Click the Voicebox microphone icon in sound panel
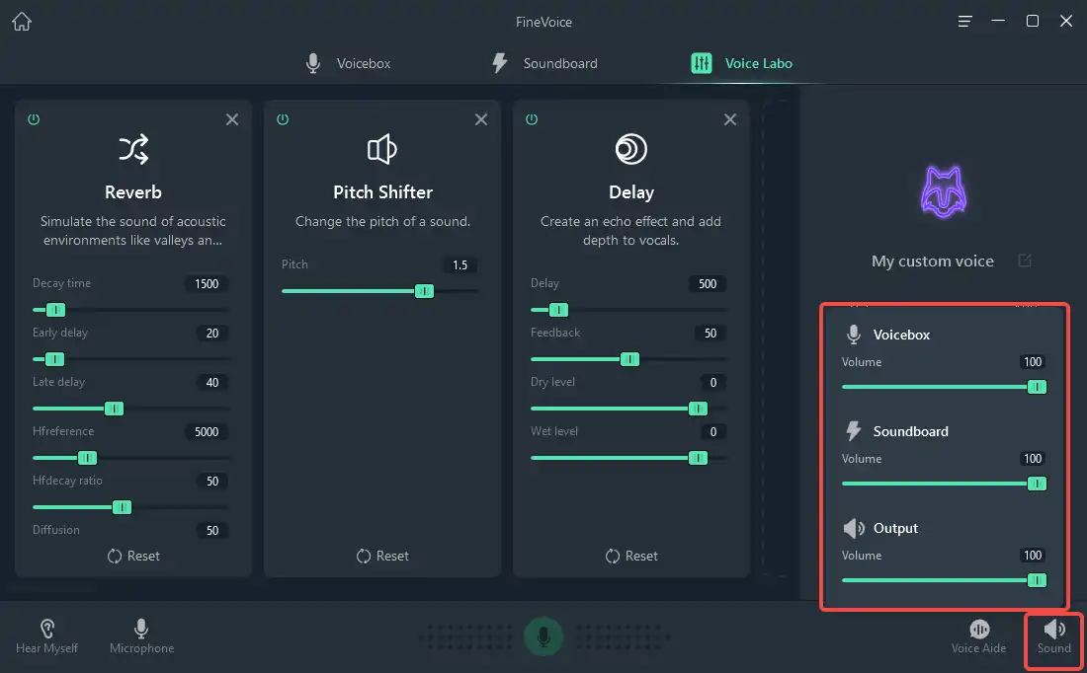 [x=854, y=335]
